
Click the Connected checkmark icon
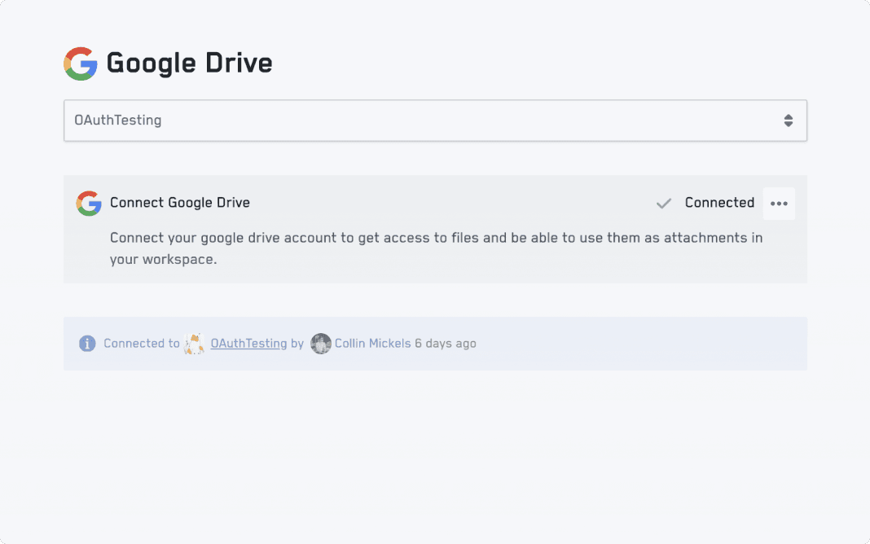pyautogui.click(x=664, y=204)
